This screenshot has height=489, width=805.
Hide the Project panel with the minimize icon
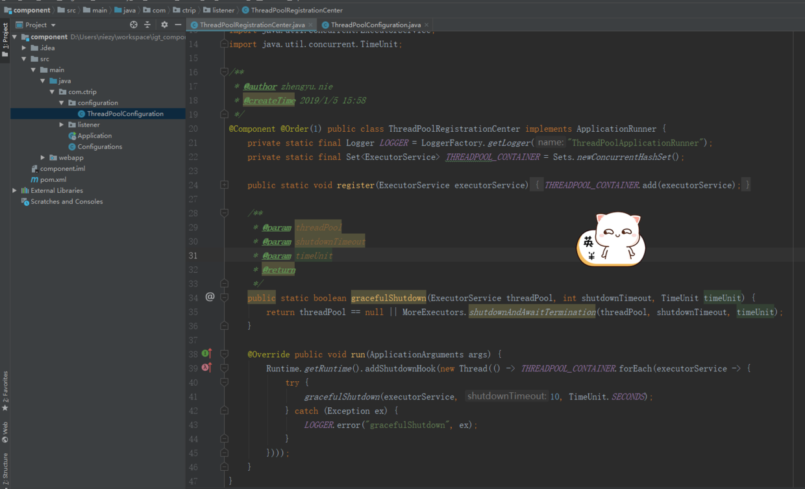coord(178,25)
